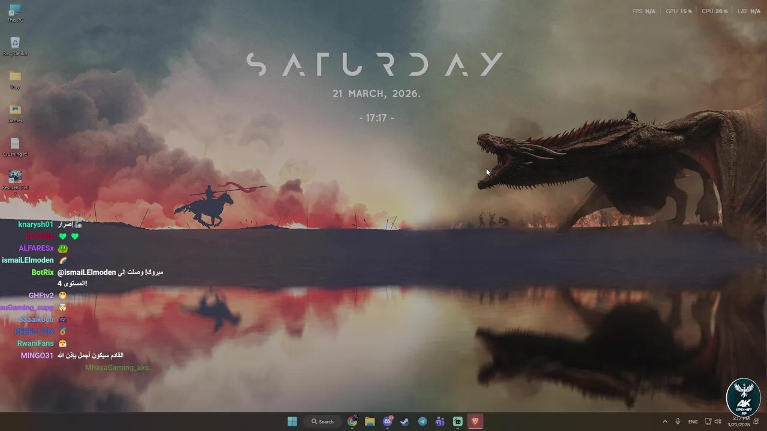This screenshot has height=431, width=767.
Task: Select the Crushing it! text file icon
Action: coord(15,147)
